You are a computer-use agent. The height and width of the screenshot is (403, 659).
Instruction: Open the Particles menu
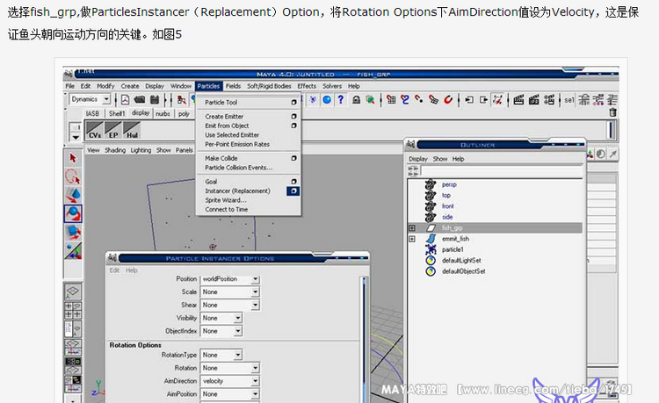point(208,86)
